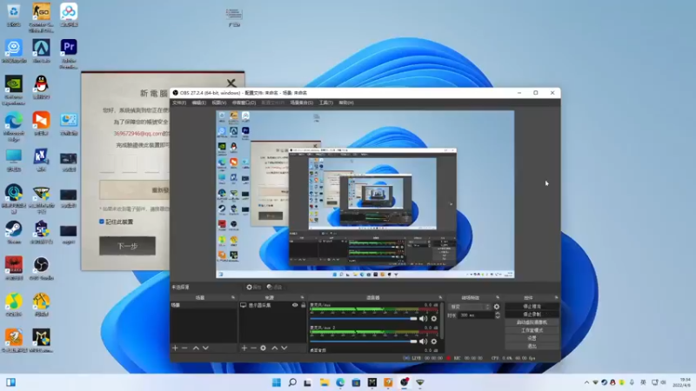Screen dimensions: 696x391
Task: Open Mic/Aux audio settings gear
Action: click(433, 318)
